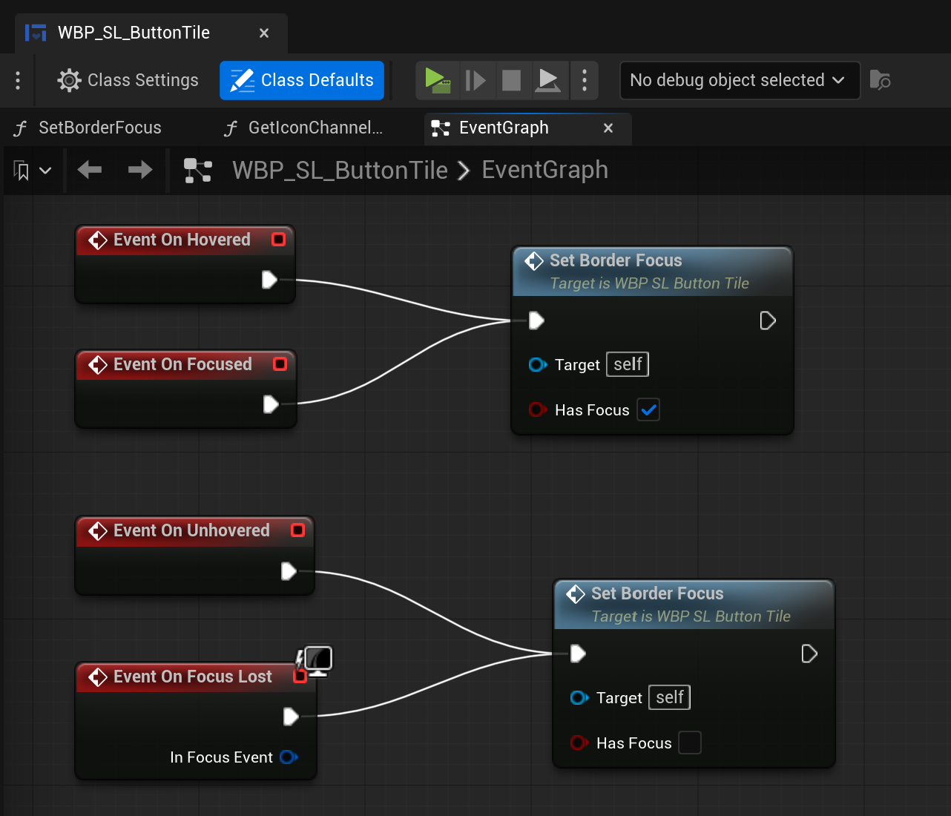Select the upper Set Border Focus node title
951x816 pixels.
point(616,260)
